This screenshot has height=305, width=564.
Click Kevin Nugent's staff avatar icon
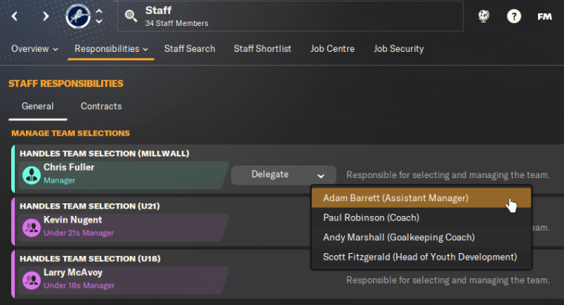coord(31,226)
